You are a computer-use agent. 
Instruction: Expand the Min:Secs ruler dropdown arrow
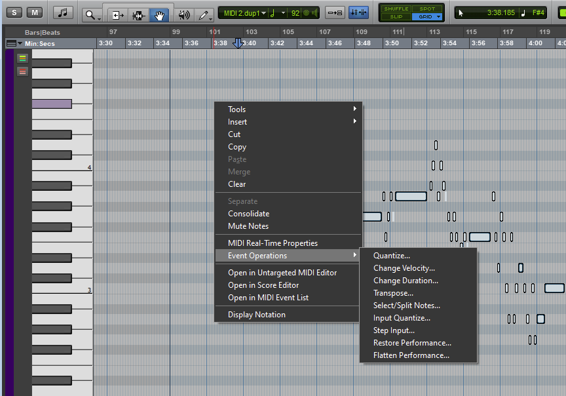coord(20,43)
